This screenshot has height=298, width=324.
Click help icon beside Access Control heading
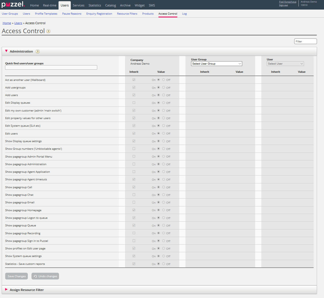(x=48, y=31)
